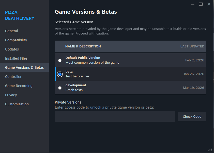Open the Customization section

[17, 104]
